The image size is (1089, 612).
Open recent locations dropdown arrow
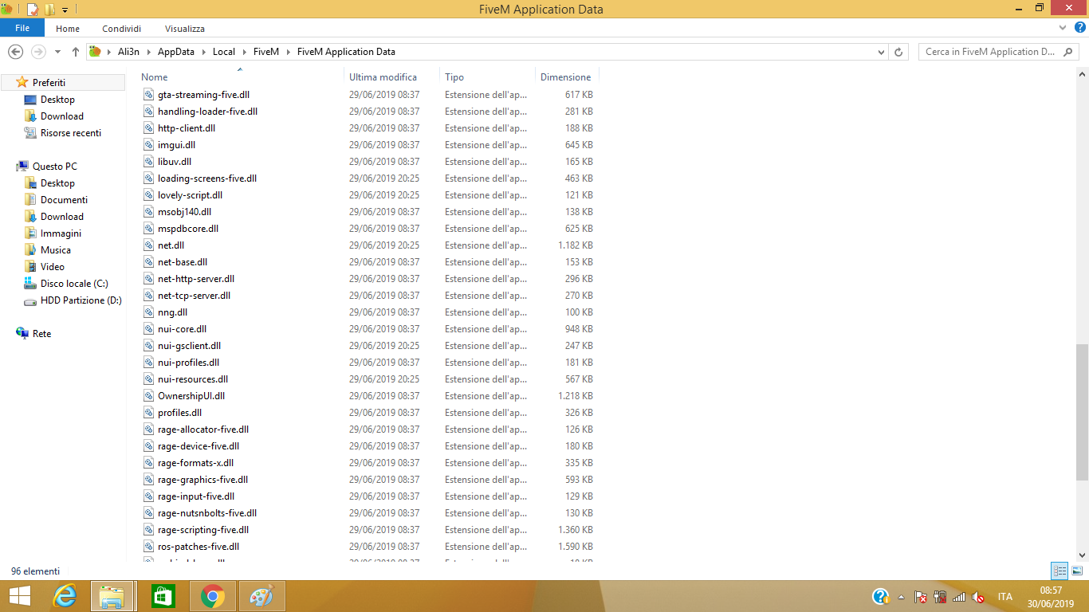[x=57, y=52]
